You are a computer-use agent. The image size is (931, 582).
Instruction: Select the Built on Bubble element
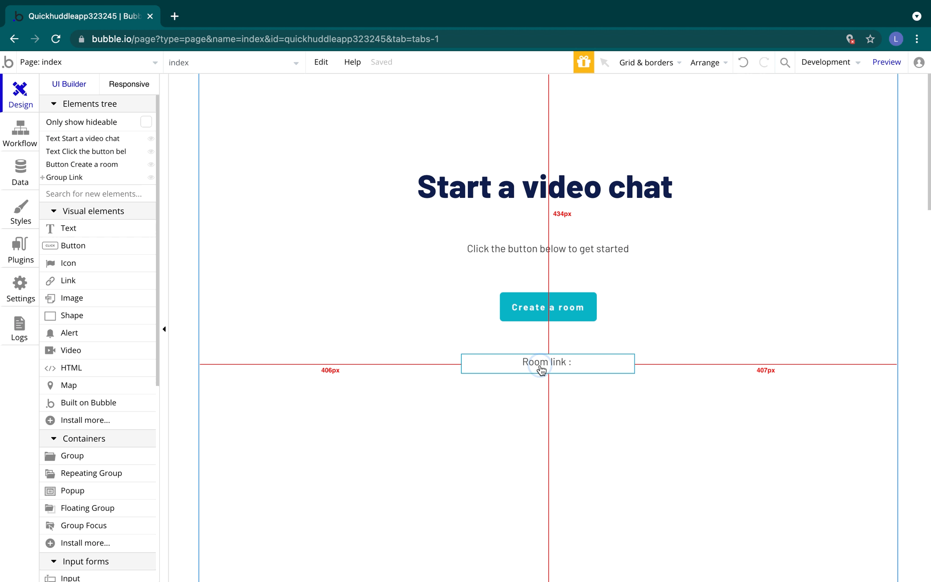[x=98, y=403]
